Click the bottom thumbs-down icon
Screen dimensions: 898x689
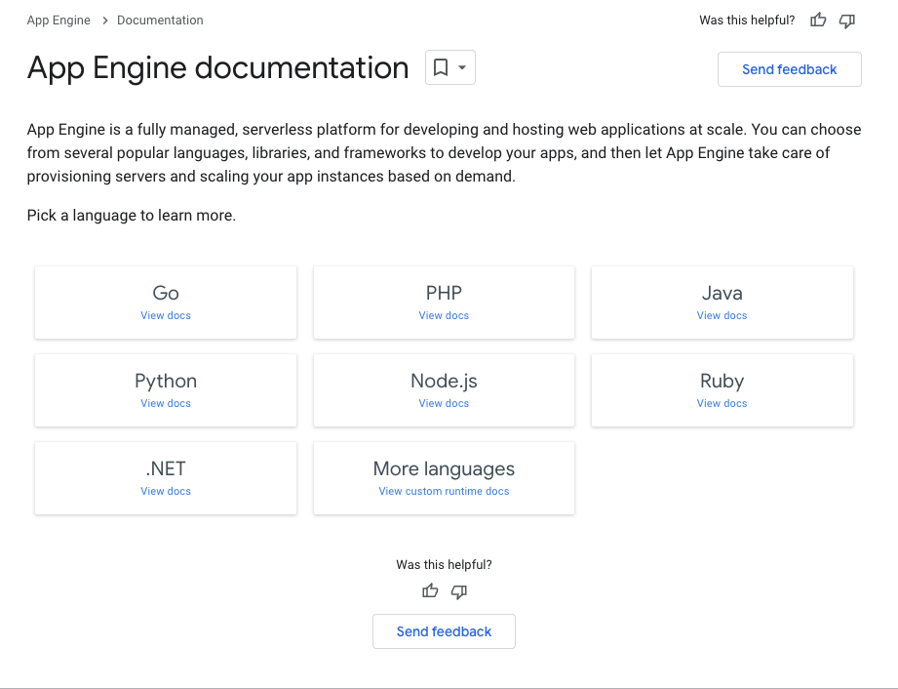458,591
